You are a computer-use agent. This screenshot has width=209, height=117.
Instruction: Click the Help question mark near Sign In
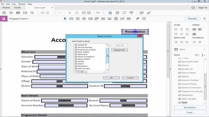pos(193,8)
